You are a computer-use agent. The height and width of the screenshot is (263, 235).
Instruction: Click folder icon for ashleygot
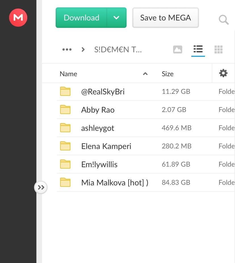tap(65, 128)
